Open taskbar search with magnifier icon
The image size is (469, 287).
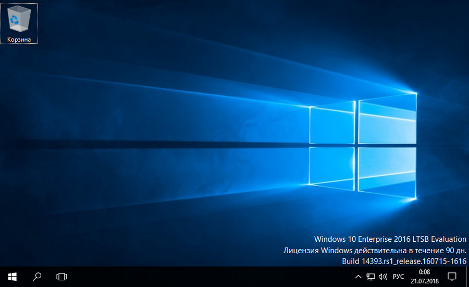37,276
